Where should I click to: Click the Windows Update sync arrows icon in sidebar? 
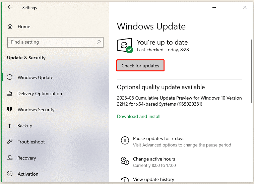point(10,77)
